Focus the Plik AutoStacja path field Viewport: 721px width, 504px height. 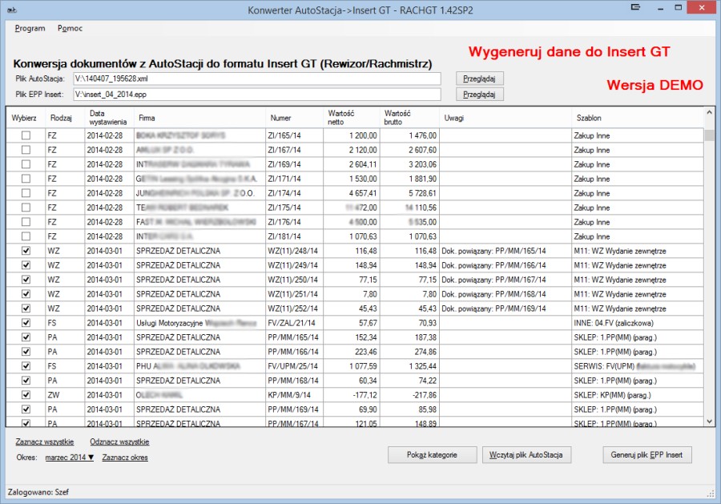257,79
